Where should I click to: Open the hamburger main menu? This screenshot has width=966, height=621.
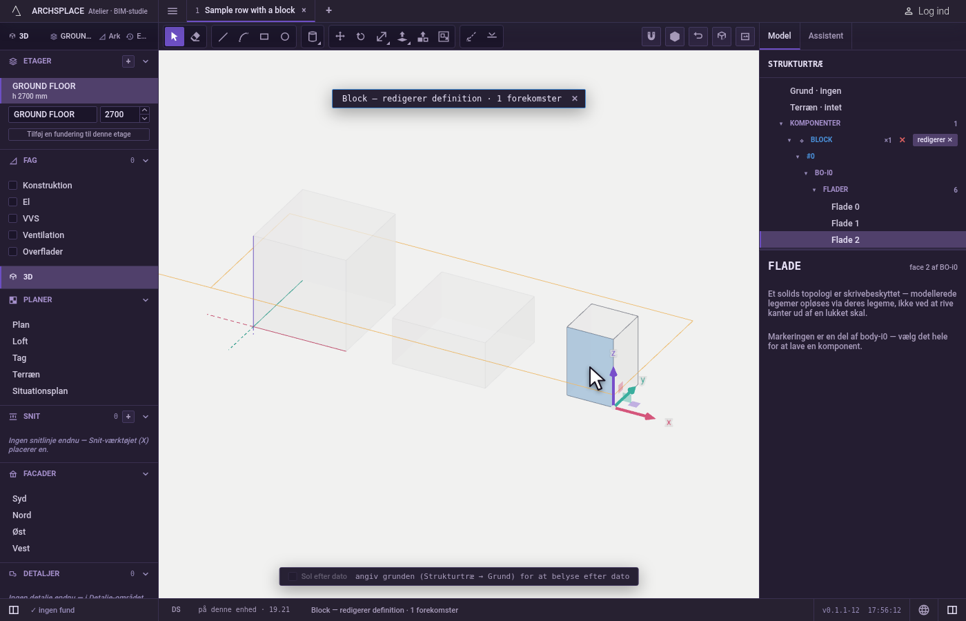pos(172,10)
